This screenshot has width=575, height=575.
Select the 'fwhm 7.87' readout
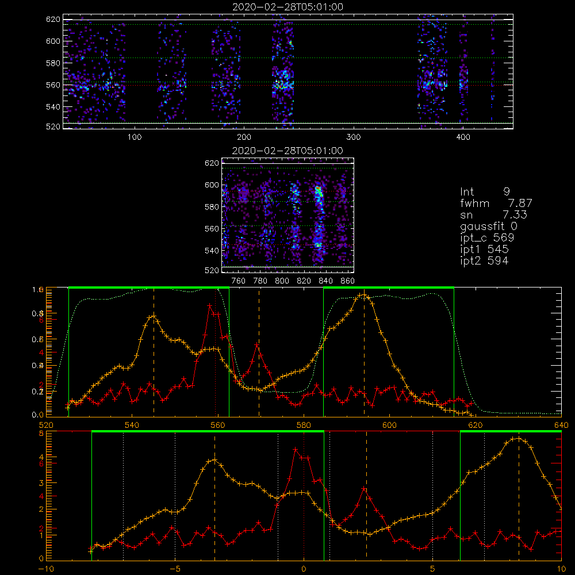click(x=496, y=203)
